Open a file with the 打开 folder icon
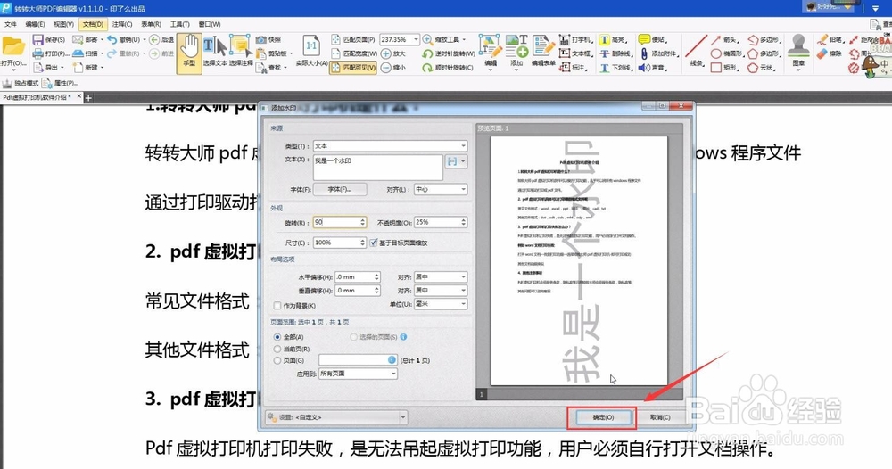Image resolution: width=892 pixels, height=469 pixels. coord(13,46)
